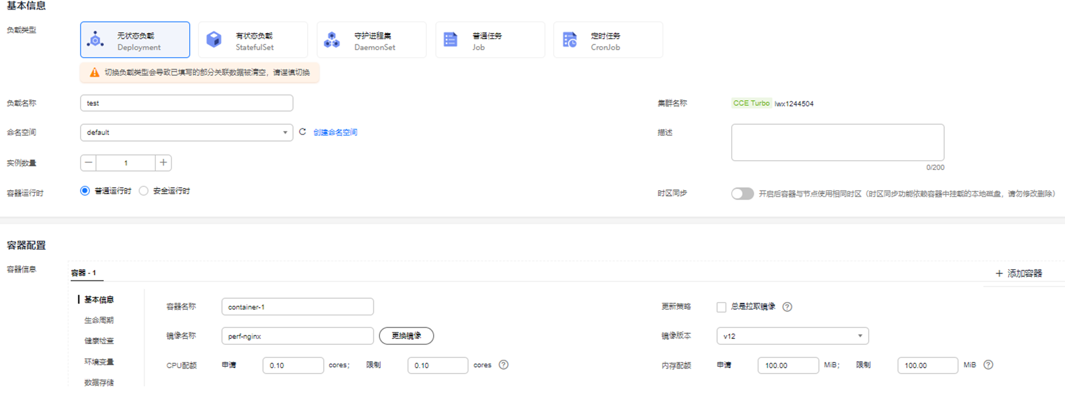
Task: Open the 命名空间 default dropdown
Action: pyautogui.click(x=187, y=133)
